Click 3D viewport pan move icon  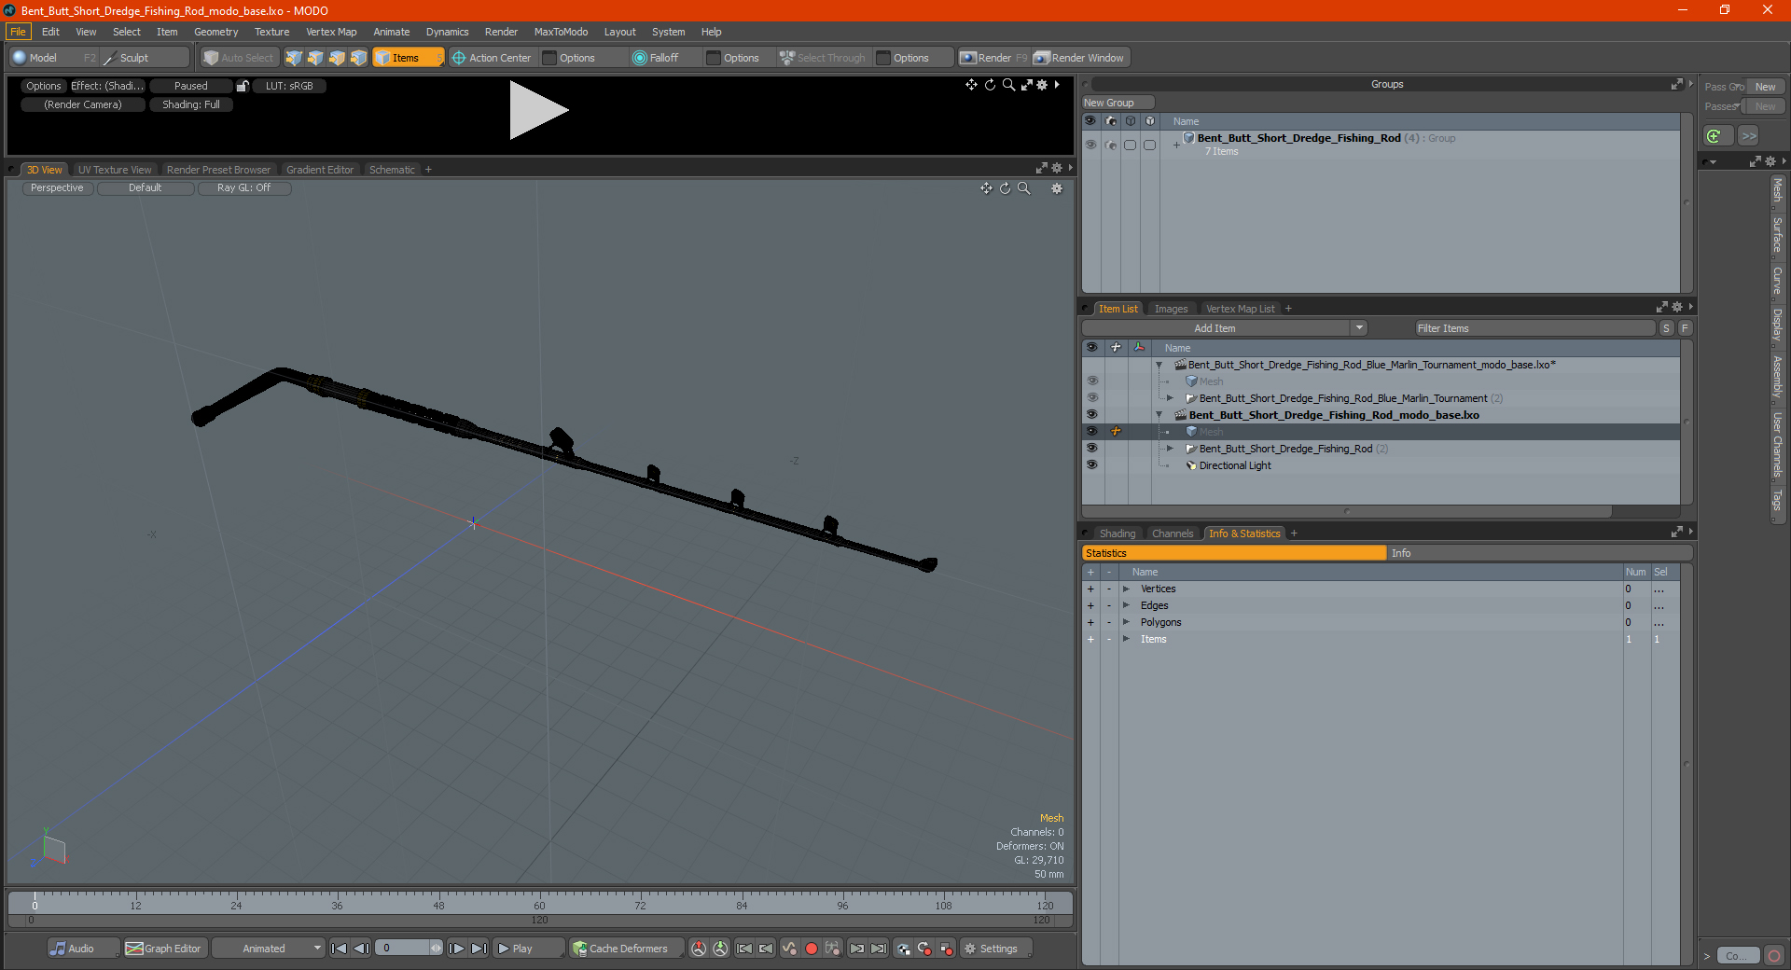click(986, 188)
